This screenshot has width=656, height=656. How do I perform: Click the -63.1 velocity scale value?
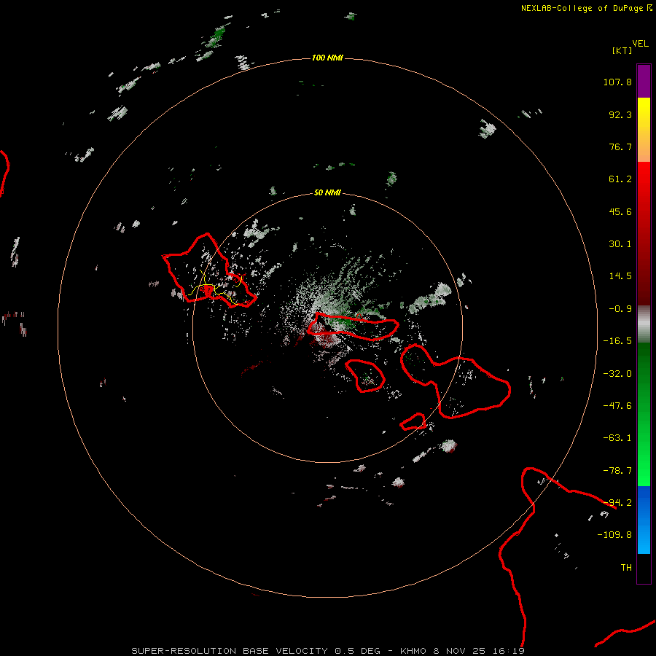(617, 438)
